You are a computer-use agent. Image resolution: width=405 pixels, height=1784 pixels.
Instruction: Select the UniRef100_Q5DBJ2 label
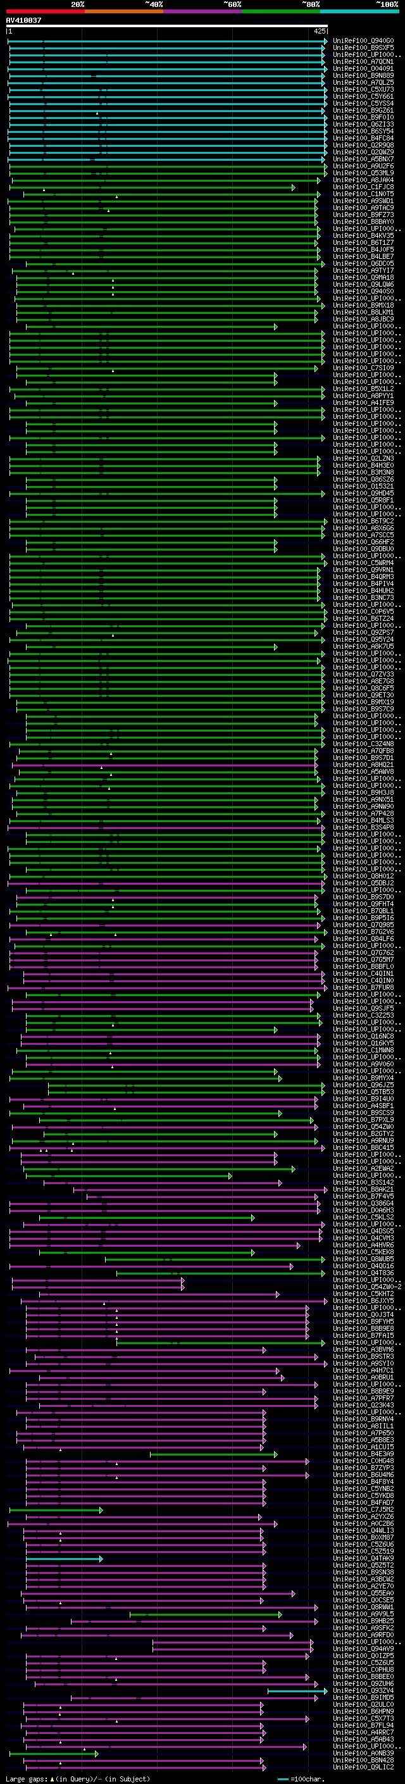tap(363, 883)
